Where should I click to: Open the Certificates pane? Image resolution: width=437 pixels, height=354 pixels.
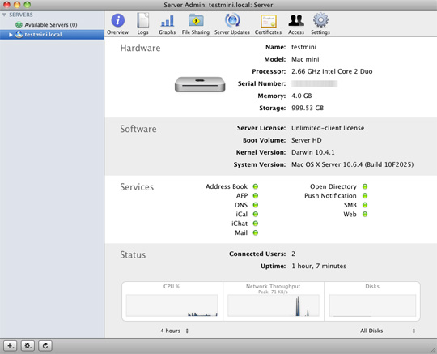point(268,21)
